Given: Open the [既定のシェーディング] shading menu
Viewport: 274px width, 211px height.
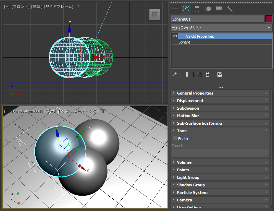Looking at the screenshot, I should pyautogui.click(x=77, y=111).
